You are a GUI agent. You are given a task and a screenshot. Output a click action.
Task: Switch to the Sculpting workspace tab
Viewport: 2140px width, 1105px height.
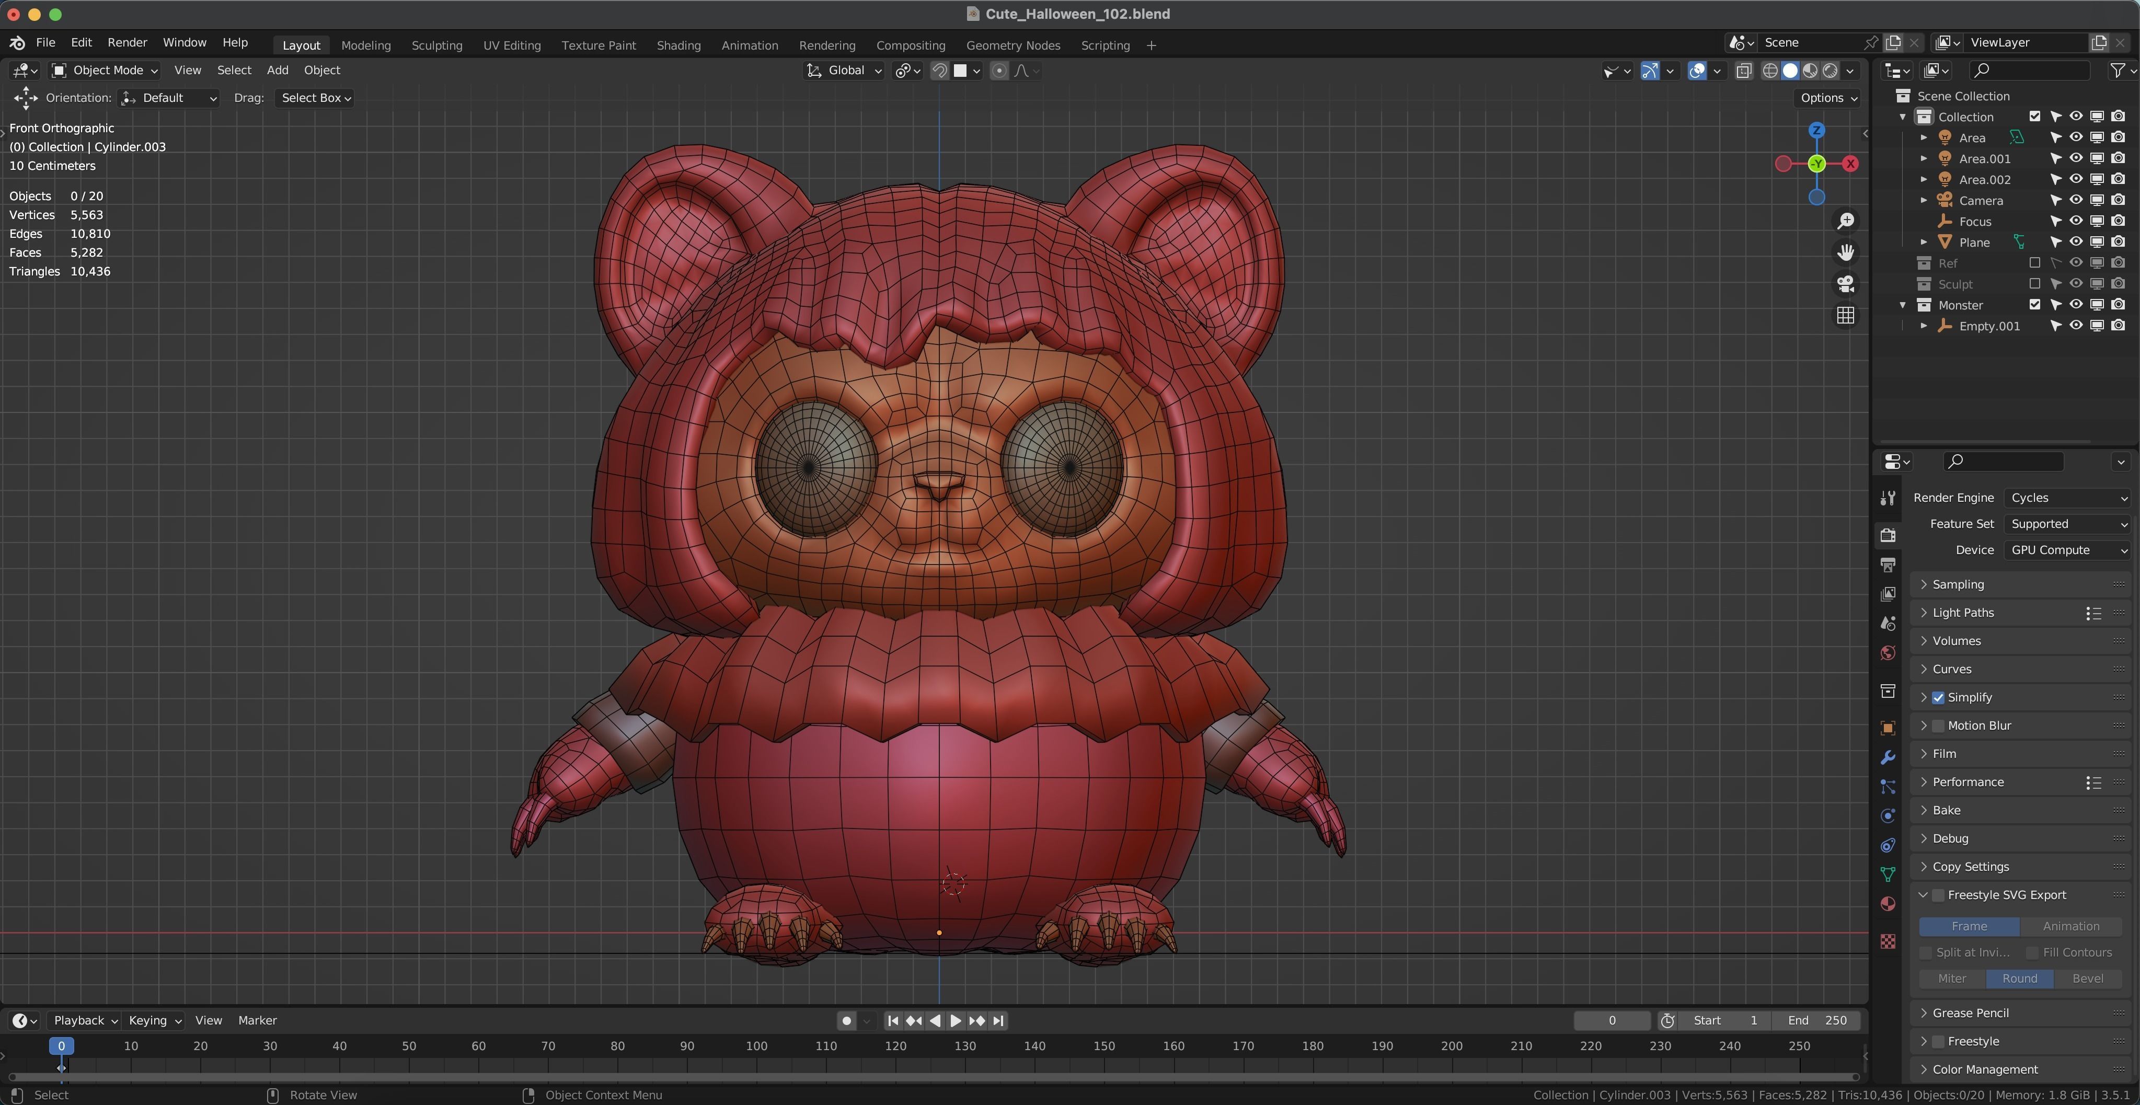[437, 45]
